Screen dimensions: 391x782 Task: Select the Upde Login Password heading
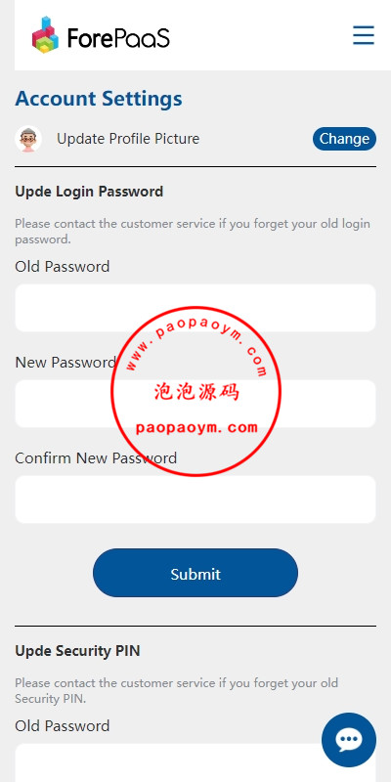pos(89,192)
